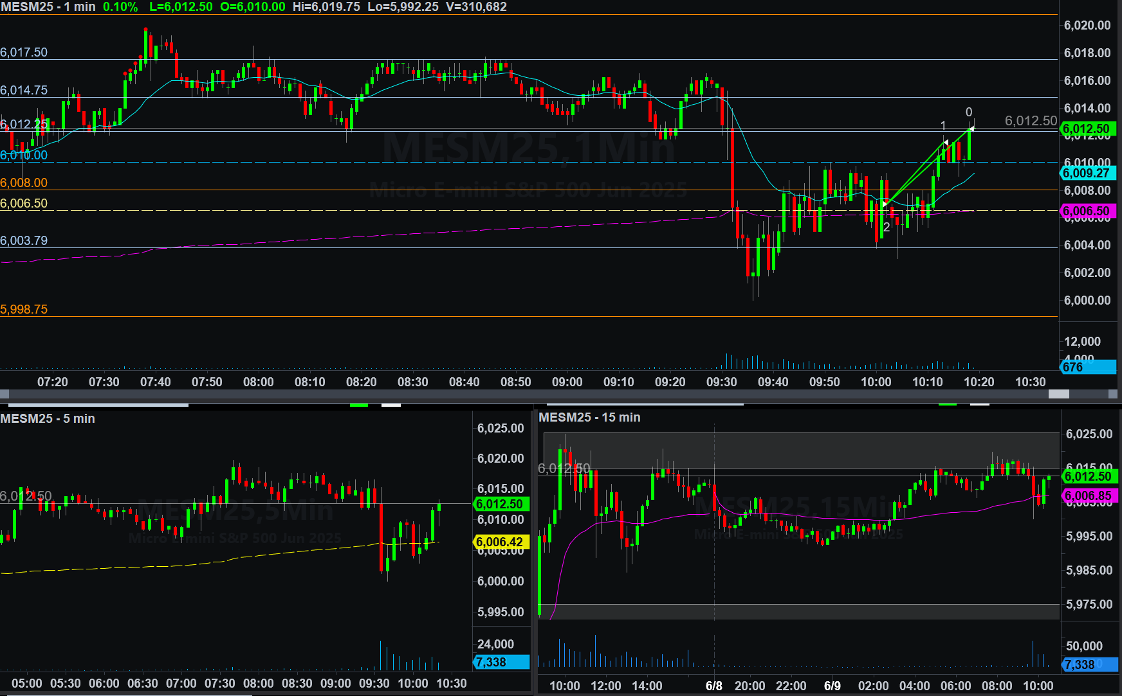
Task: Click the horizontal scrollbar thumb under 1-min chart
Action: pyautogui.click(x=1058, y=394)
